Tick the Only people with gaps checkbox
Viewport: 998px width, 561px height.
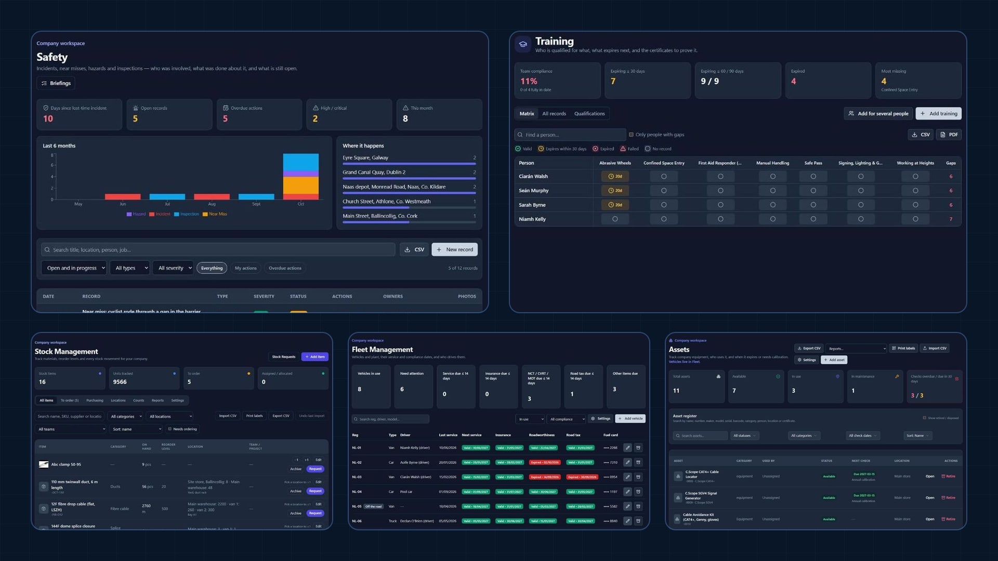[631, 135]
